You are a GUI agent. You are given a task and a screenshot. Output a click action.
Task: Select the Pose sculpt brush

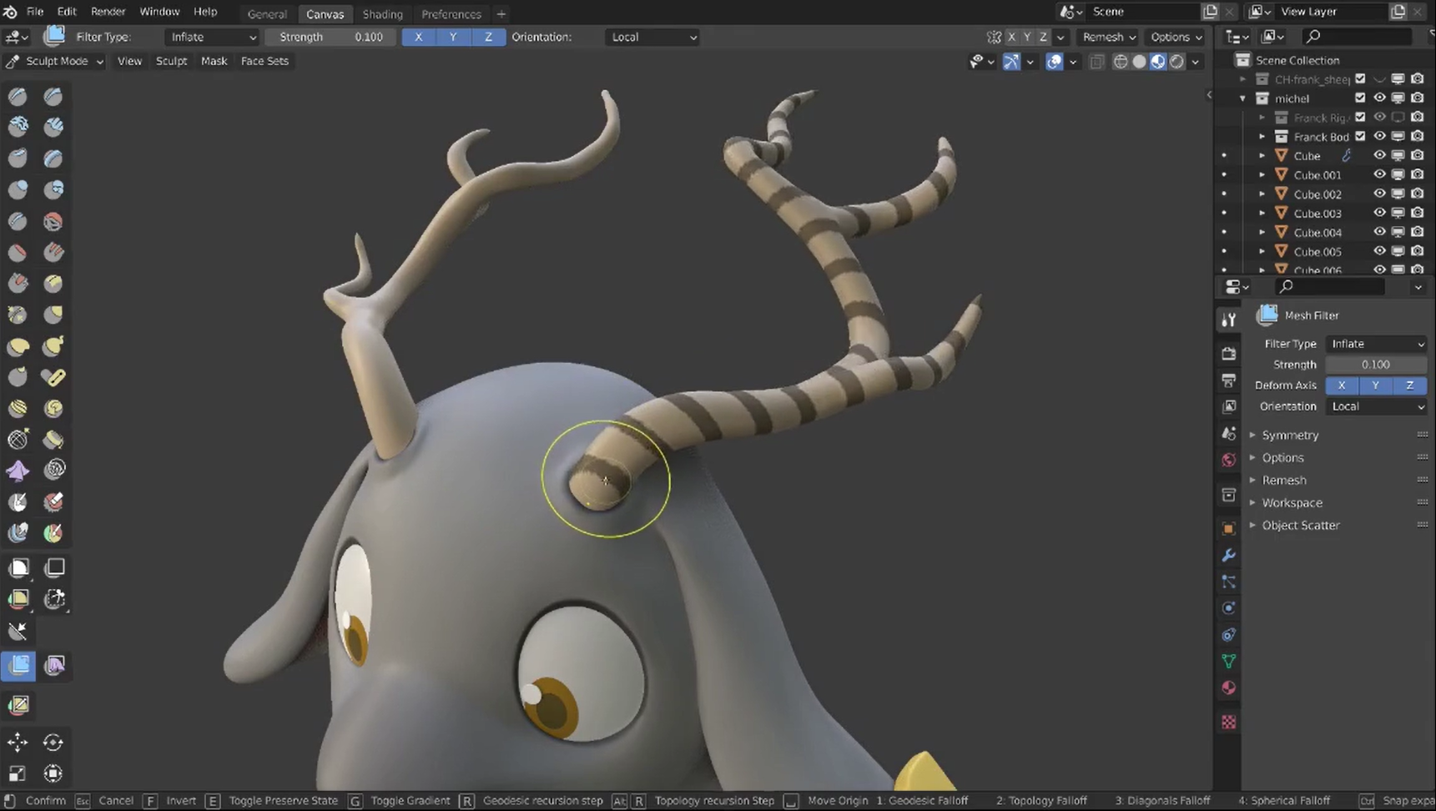coord(53,377)
